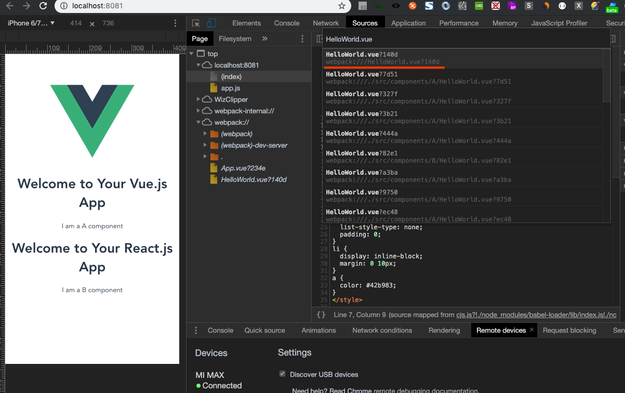Open the Network tab
Image resolution: width=625 pixels, height=393 pixels.
click(326, 23)
